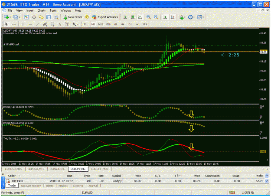Open the Strategy Tester magnifier icon
Screen dimensions: 271x196
pyautogui.click(x=56, y=17)
